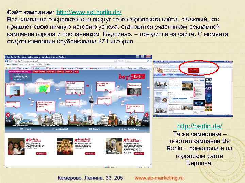The height and width of the screenshot is (183, 245).
Task: Open the http://berlin.de/ link
Action: pyautogui.click(x=199, y=126)
